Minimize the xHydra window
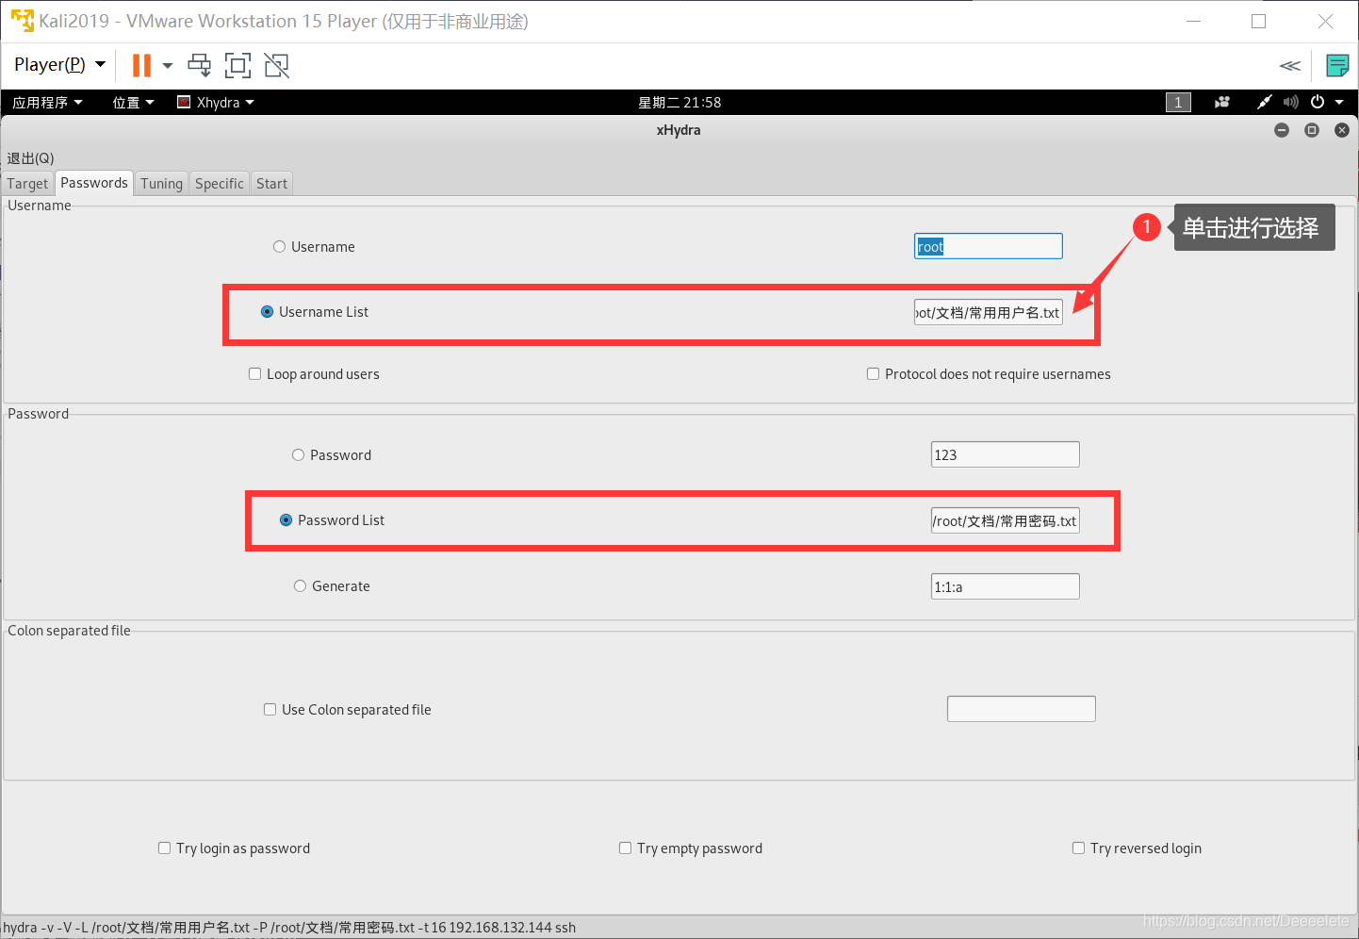 (x=1282, y=130)
